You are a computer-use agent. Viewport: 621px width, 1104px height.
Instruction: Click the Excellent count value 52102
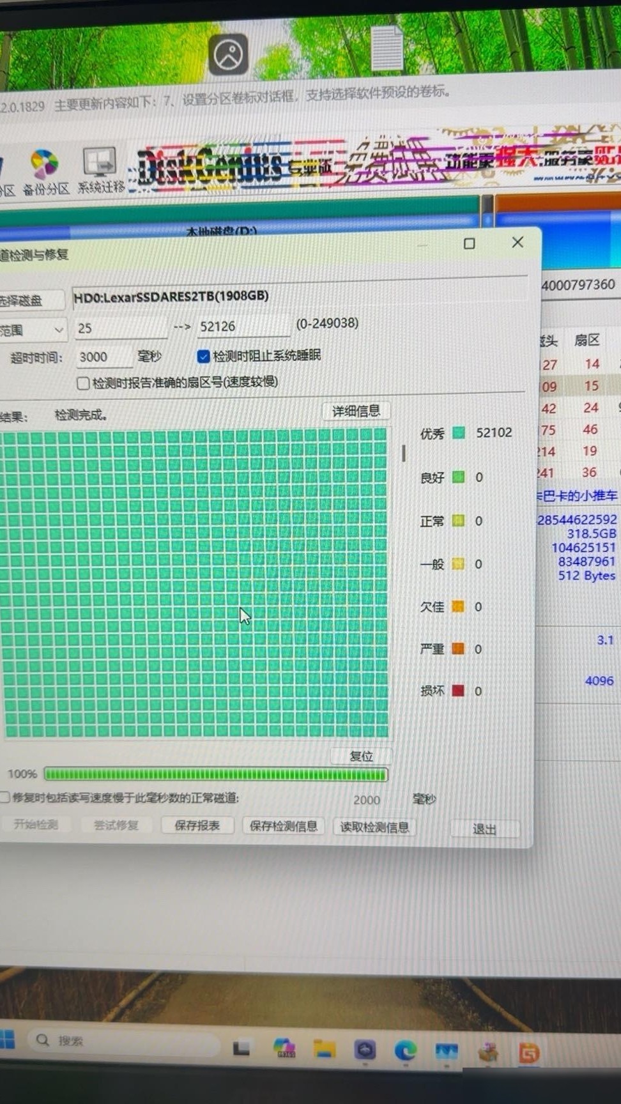click(x=494, y=433)
